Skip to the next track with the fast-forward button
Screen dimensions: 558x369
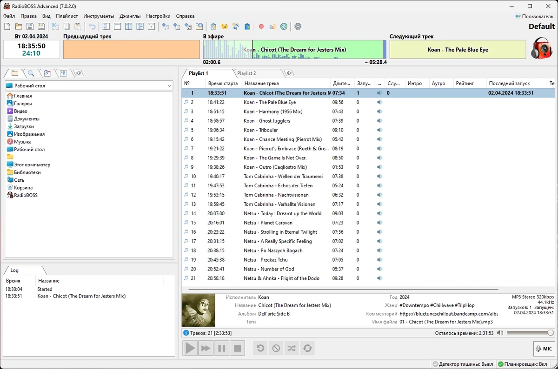point(206,348)
